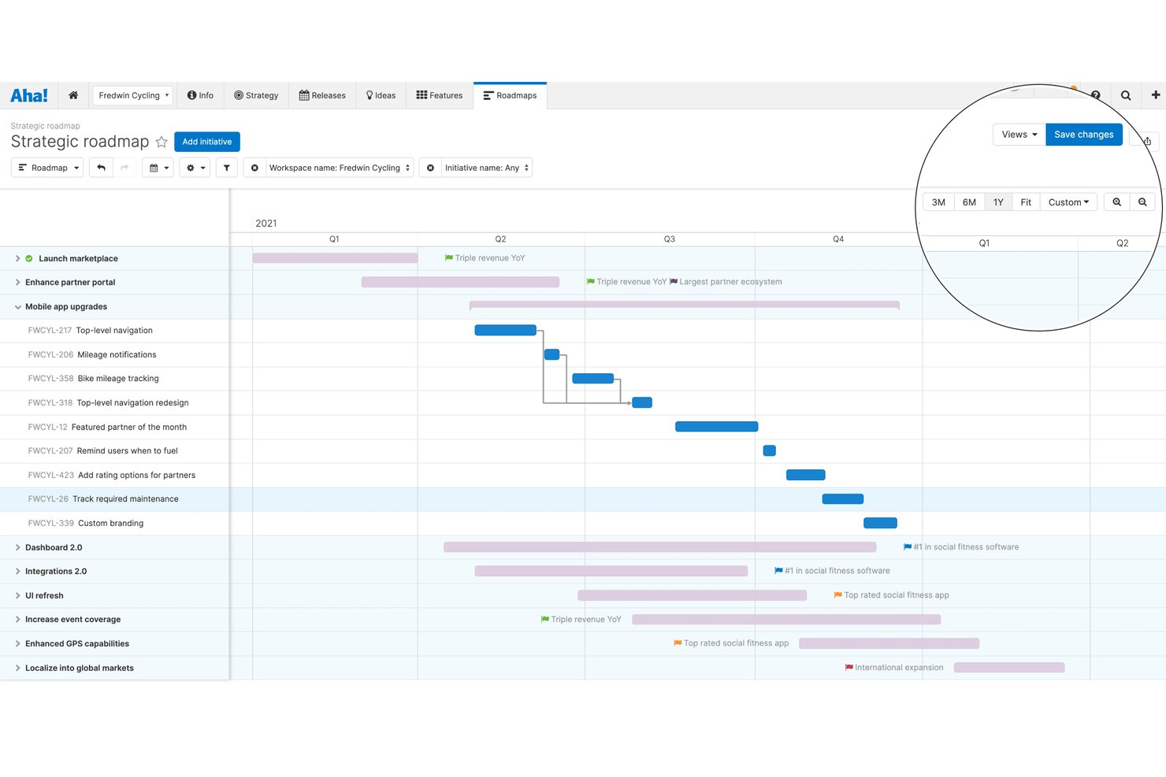Expand the Launch marketplace initiative
This screenshot has height=777, width=1166.
tap(17, 258)
